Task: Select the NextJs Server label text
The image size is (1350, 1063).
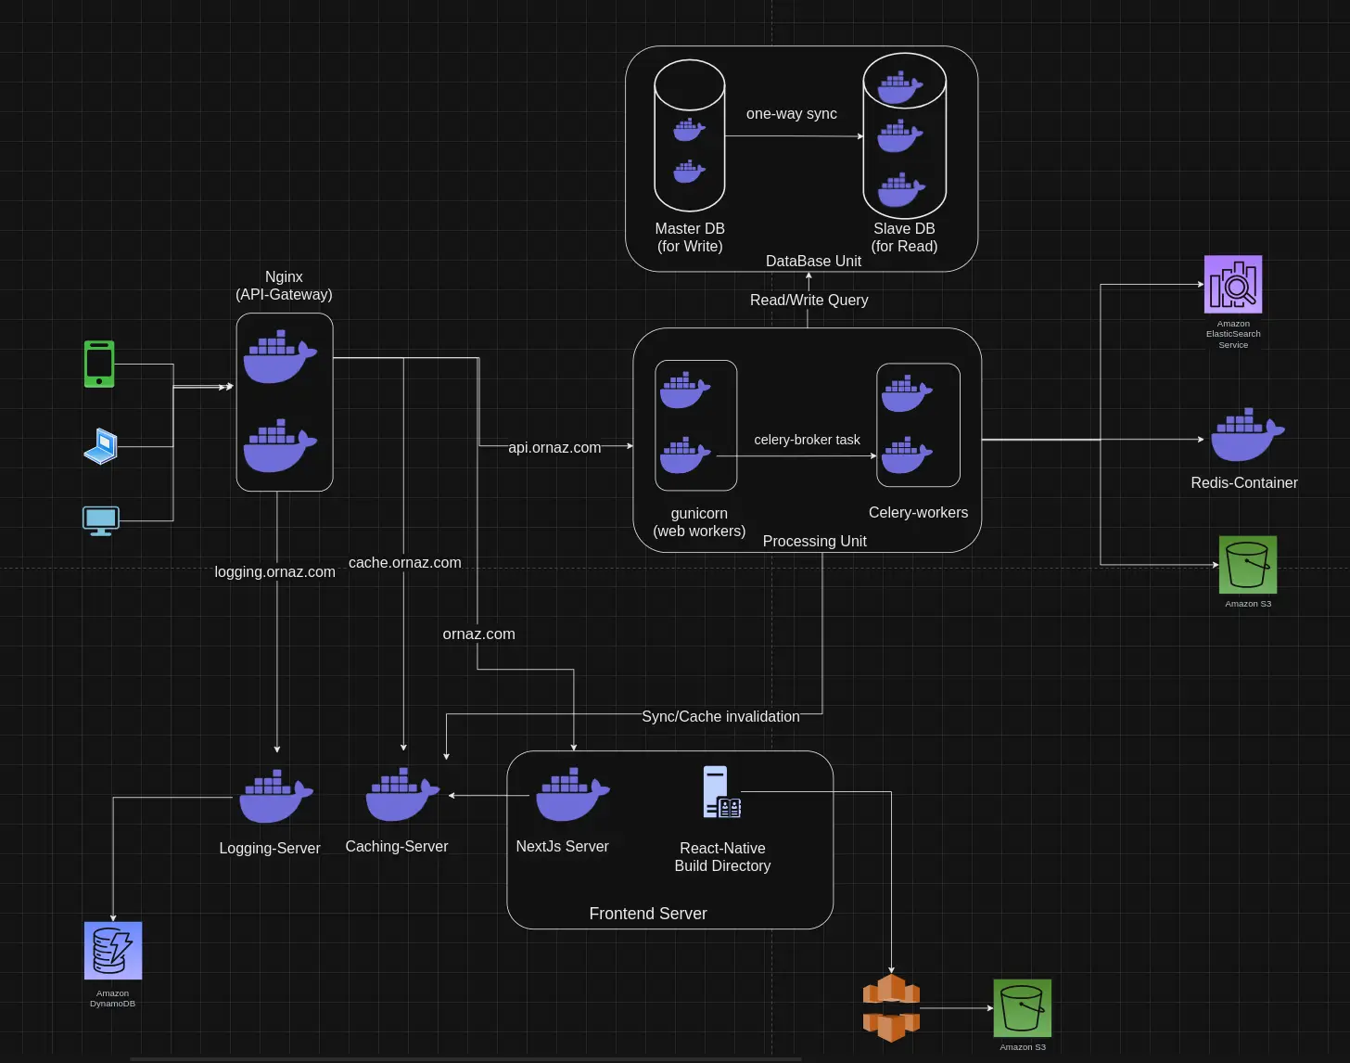Action: click(563, 846)
